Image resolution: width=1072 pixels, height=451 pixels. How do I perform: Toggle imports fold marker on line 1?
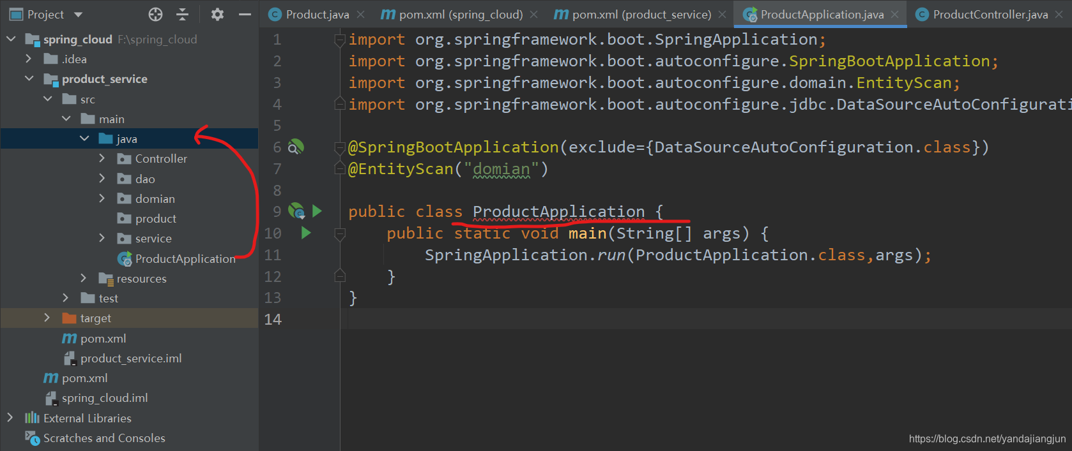(340, 40)
